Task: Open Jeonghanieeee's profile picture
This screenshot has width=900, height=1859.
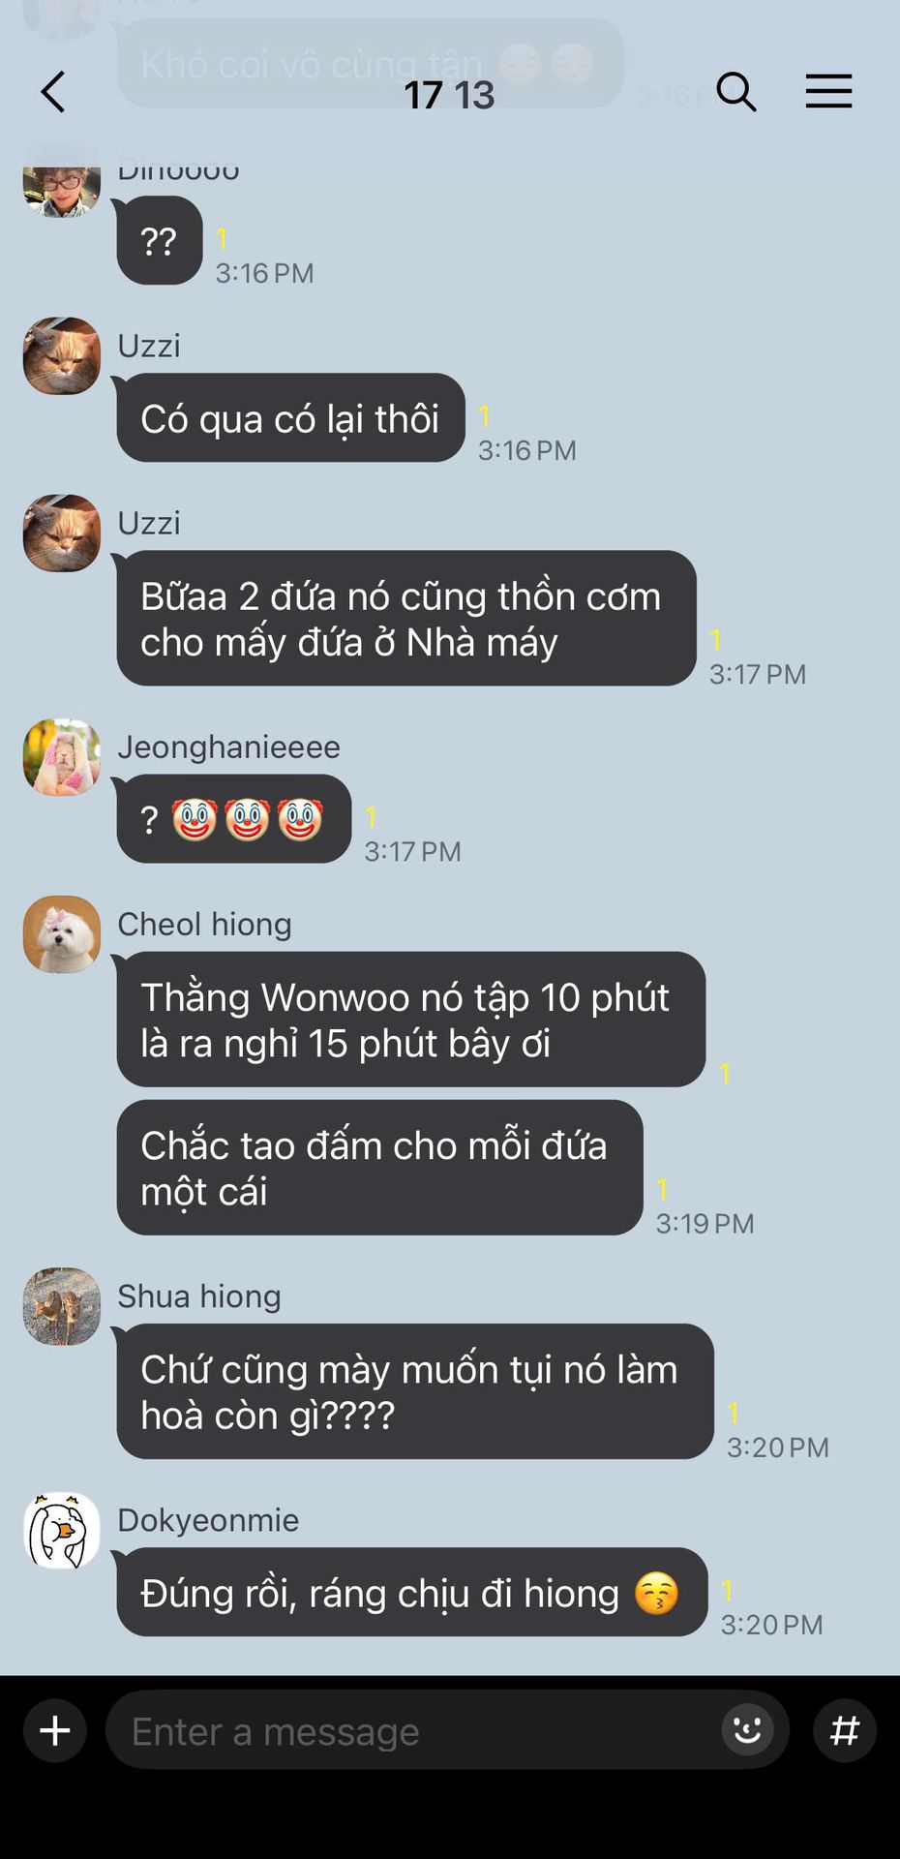Action: tap(62, 756)
